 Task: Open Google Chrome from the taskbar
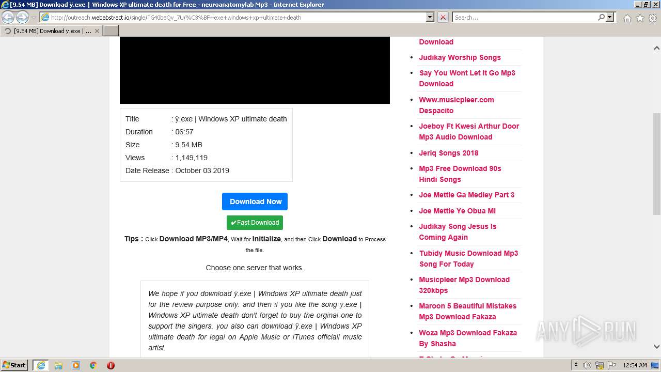[93, 365]
